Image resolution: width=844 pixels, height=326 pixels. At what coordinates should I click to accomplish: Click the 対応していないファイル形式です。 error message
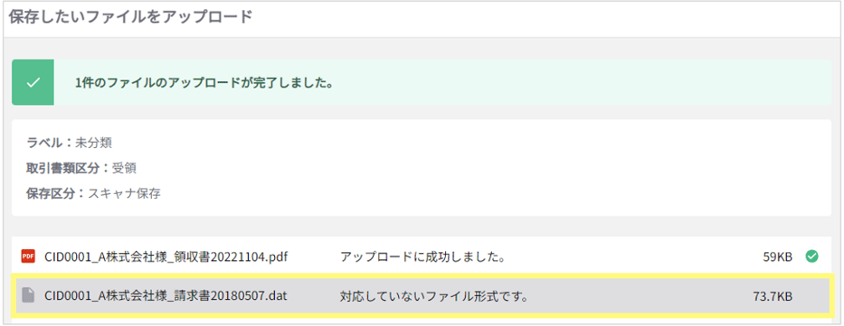pyautogui.click(x=434, y=295)
